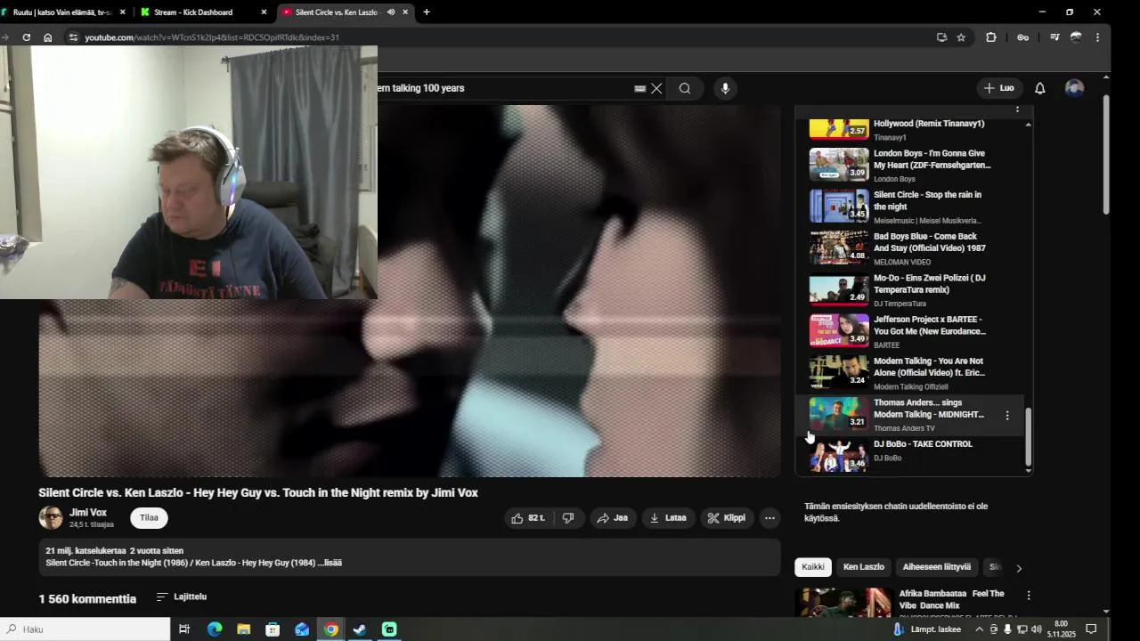This screenshot has height=641, width=1140.
Task: Open three-dot menu for Thomas Anders playlist item
Action: [x=1007, y=415]
